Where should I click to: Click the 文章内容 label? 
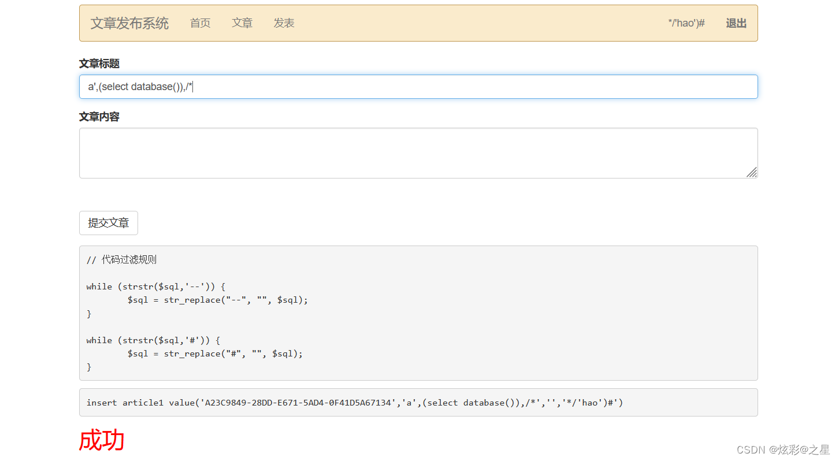[x=99, y=117]
